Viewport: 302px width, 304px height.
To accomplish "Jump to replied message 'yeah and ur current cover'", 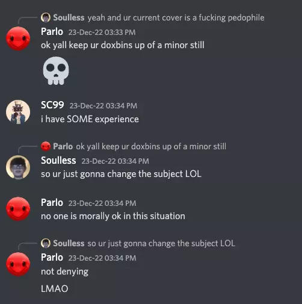I will pos(176,17).
